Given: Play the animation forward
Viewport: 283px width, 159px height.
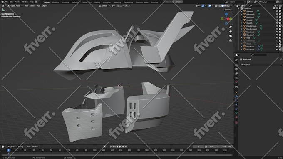Looking at the screenshot, I should point(120,147).
